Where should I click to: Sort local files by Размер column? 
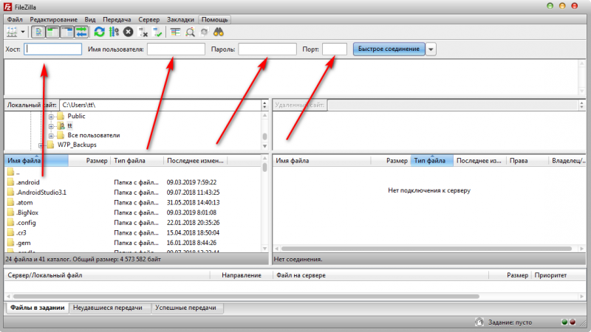89,161
